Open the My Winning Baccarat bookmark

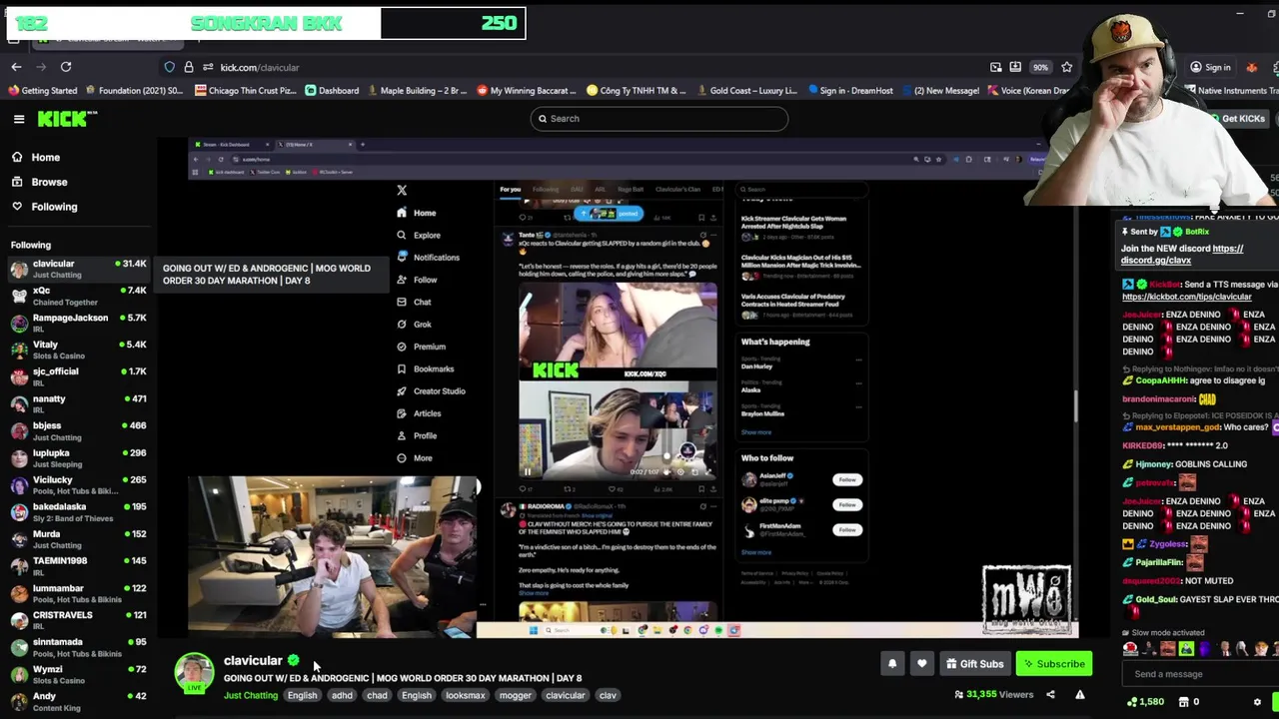coord(526,91)
